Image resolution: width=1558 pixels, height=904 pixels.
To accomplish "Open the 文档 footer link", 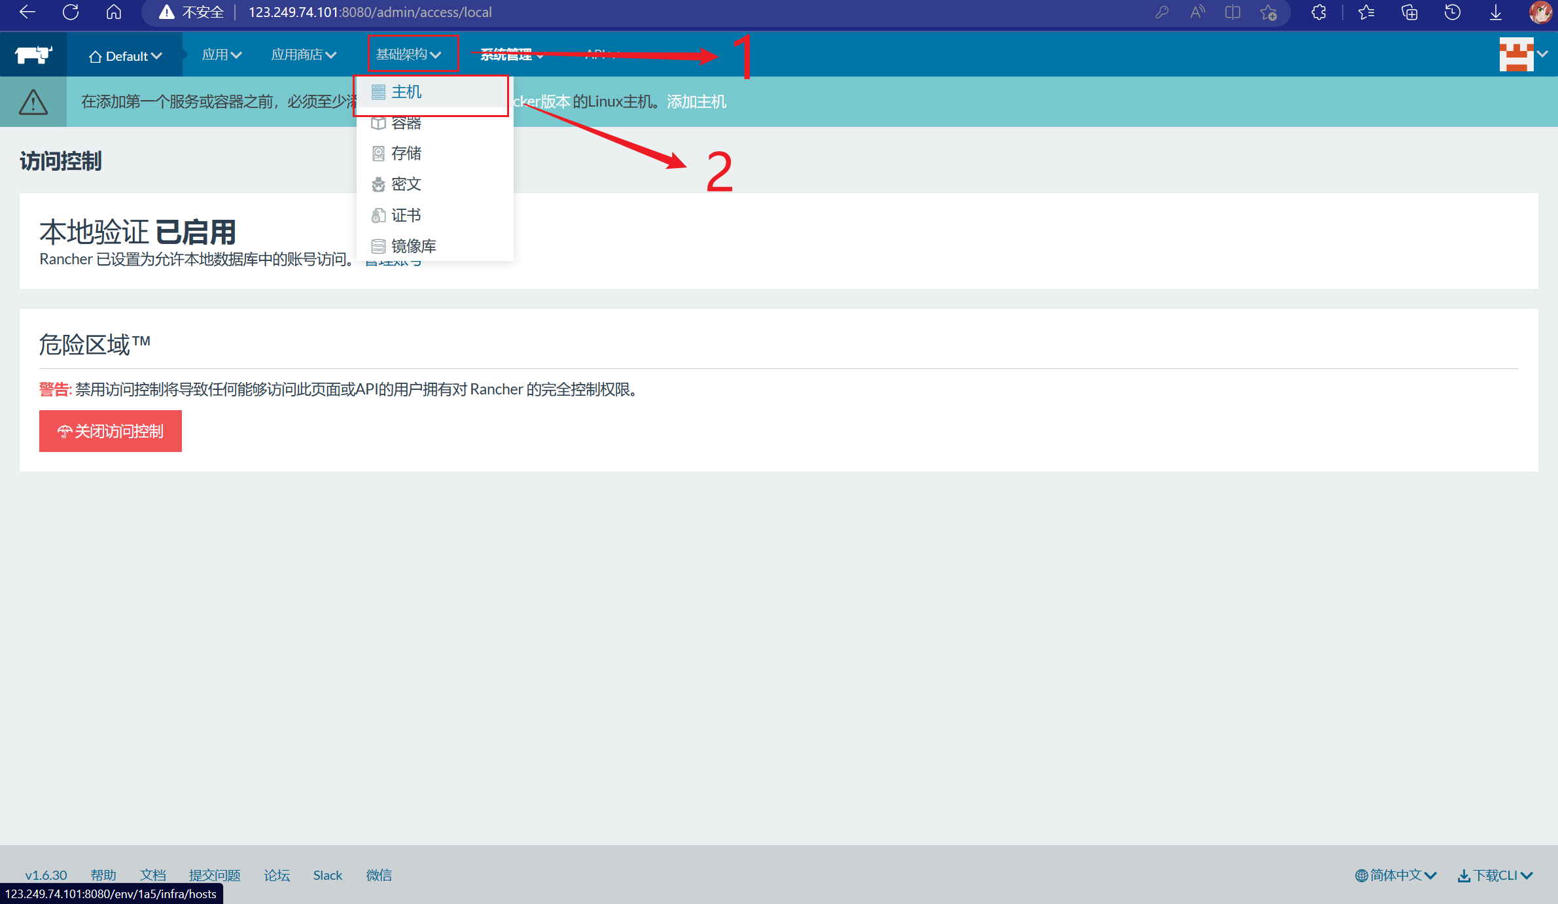I will tap(152, 875).
